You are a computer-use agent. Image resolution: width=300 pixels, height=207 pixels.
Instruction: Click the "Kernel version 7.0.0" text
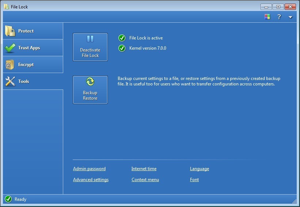(148, 48)
